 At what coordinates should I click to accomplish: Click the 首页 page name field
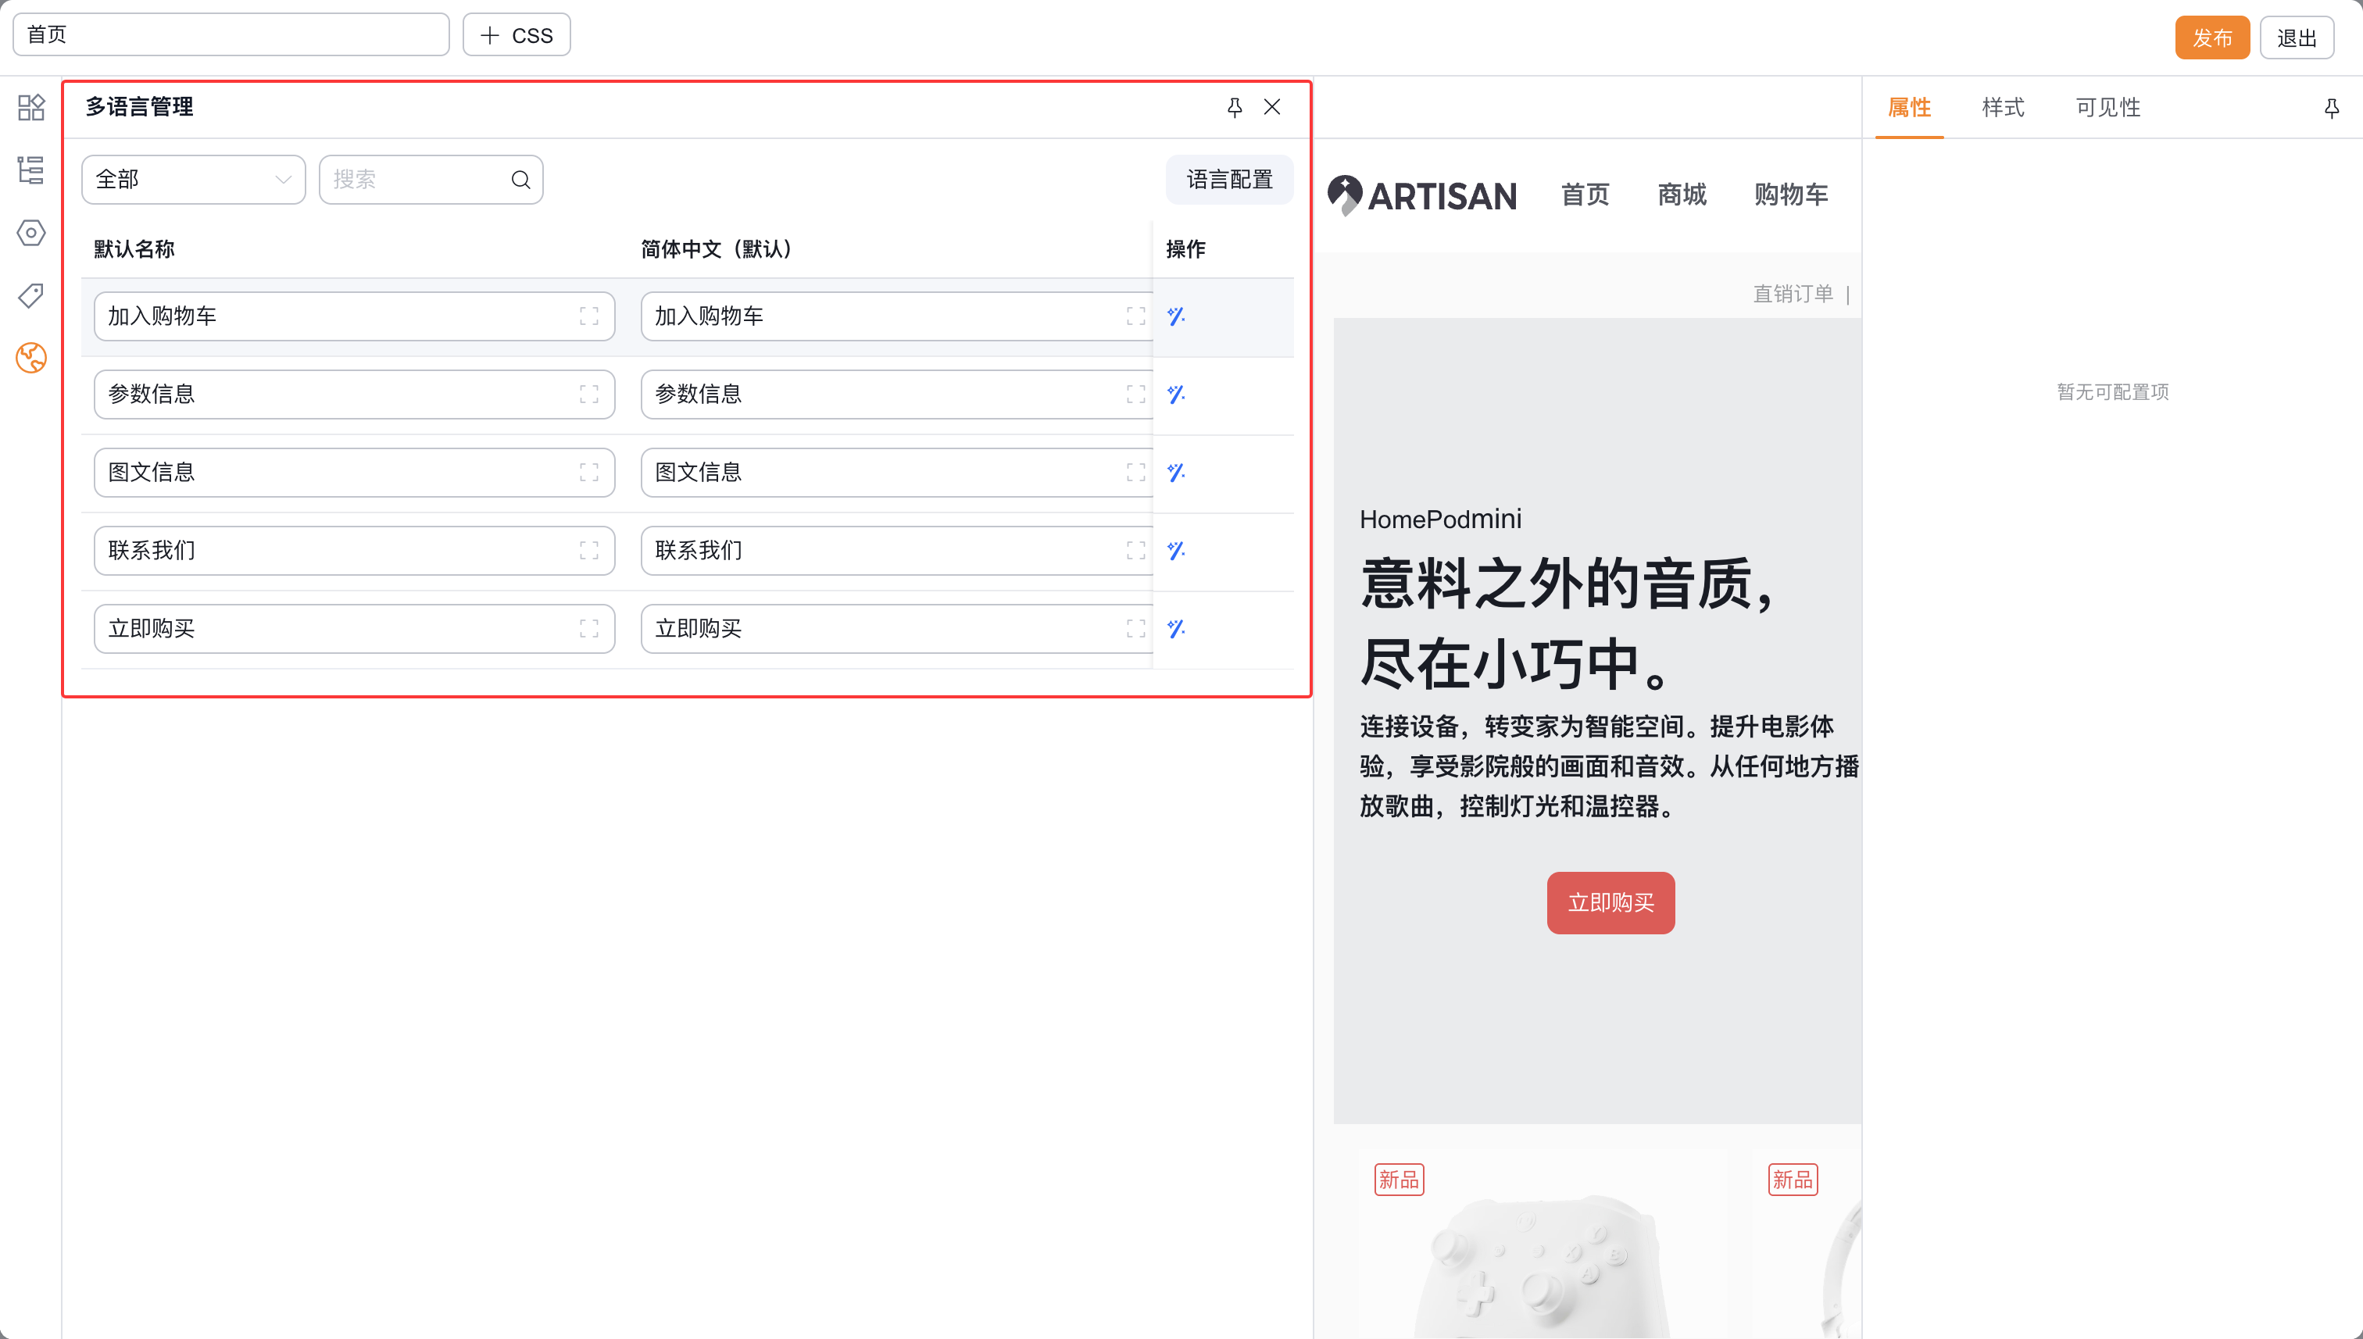point(231,35)
